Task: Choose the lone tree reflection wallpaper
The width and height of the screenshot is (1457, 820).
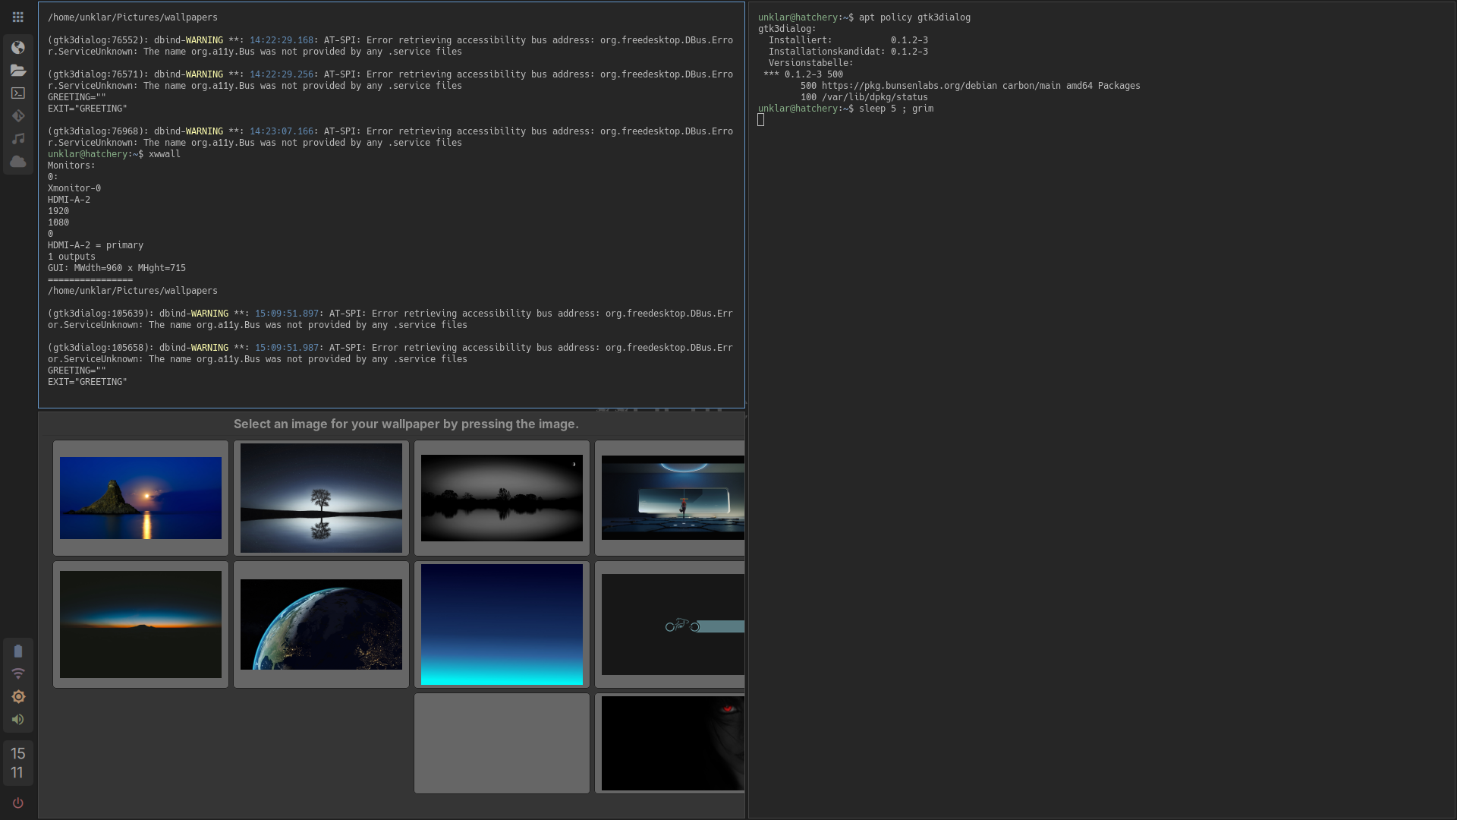Action: tap(321, 498)
